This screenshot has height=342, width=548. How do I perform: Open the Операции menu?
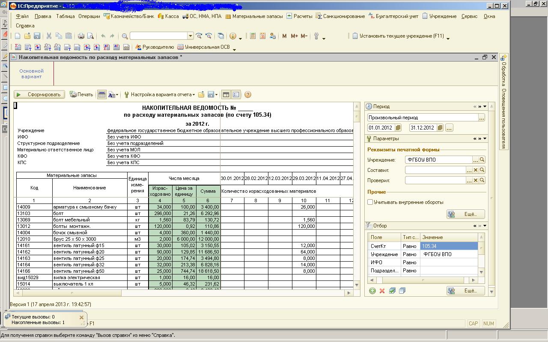(x=89, y=16)
